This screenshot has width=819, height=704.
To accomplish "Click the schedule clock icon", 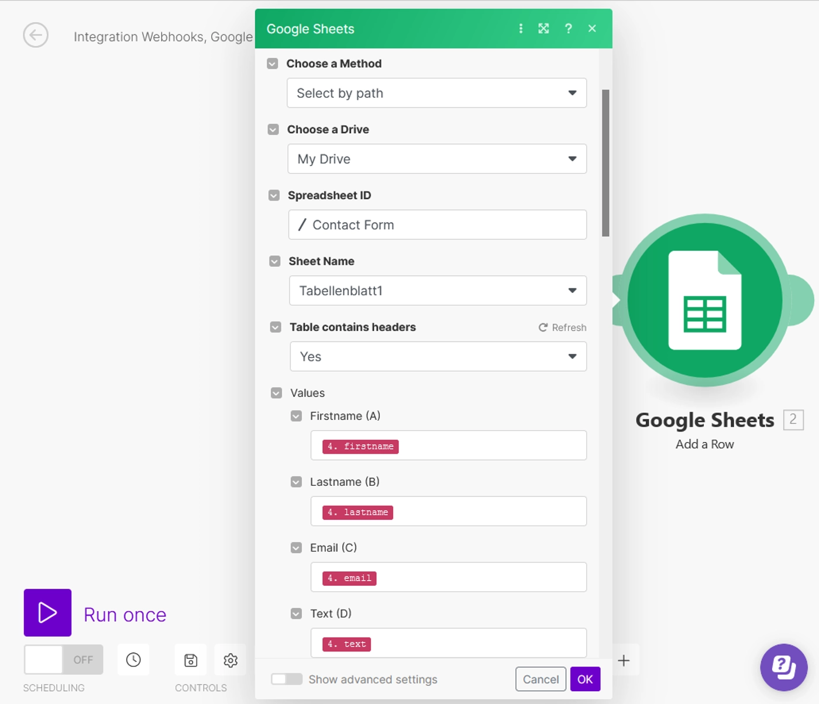I will (x=133, y=660).
